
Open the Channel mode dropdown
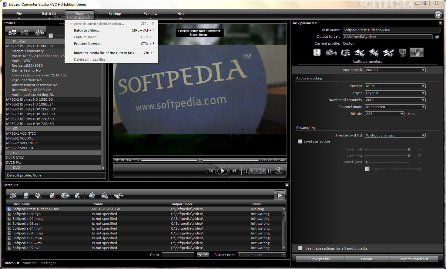395,107
